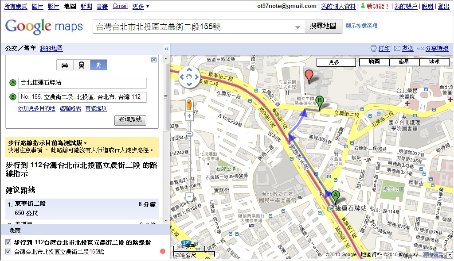Click 高级选项 link
The image size is (454, 261).
point(96,108)
